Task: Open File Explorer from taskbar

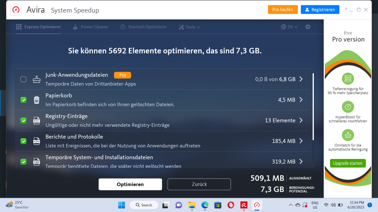Action: click(192, 205)
